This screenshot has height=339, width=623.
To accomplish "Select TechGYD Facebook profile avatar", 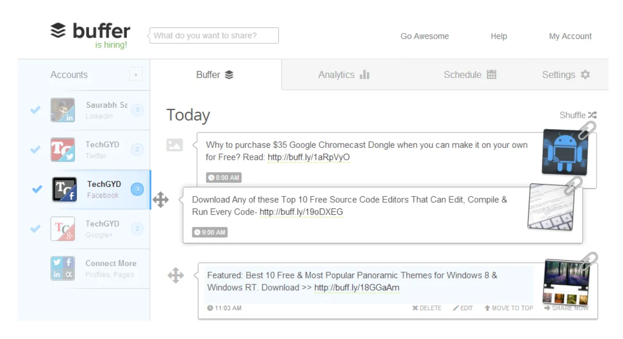I will [64, 189].
